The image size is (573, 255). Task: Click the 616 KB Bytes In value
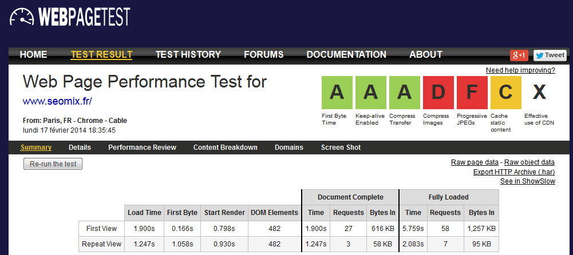click(382, 229)
